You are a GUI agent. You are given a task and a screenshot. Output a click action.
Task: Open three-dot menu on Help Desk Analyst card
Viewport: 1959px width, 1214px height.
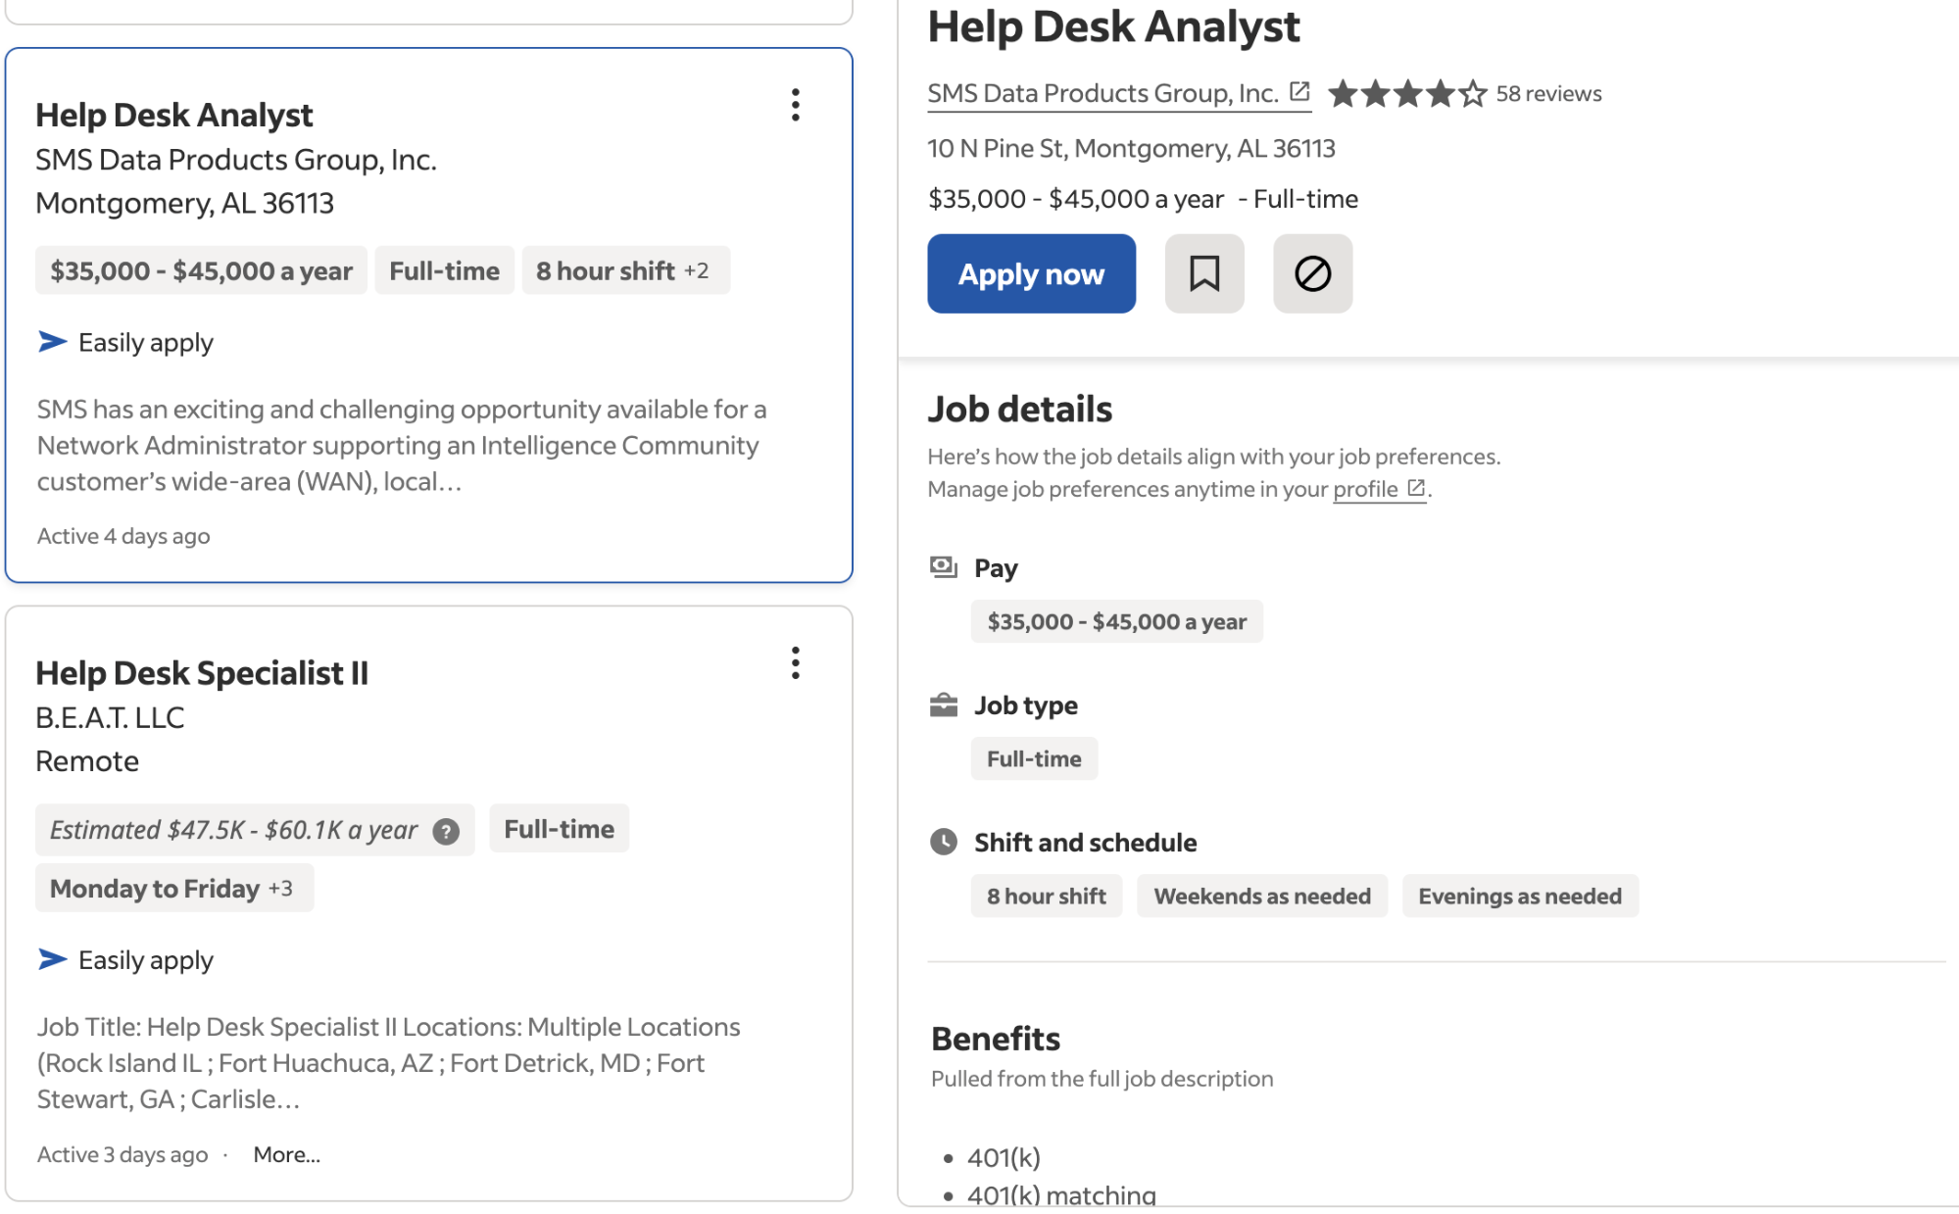795,105
